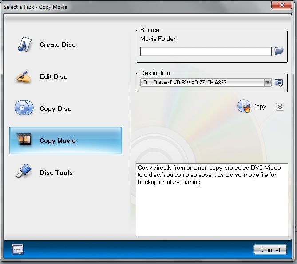Screen dimensions: 297x264
Task: Click the Cancel button
Action: tap(270, 250)
